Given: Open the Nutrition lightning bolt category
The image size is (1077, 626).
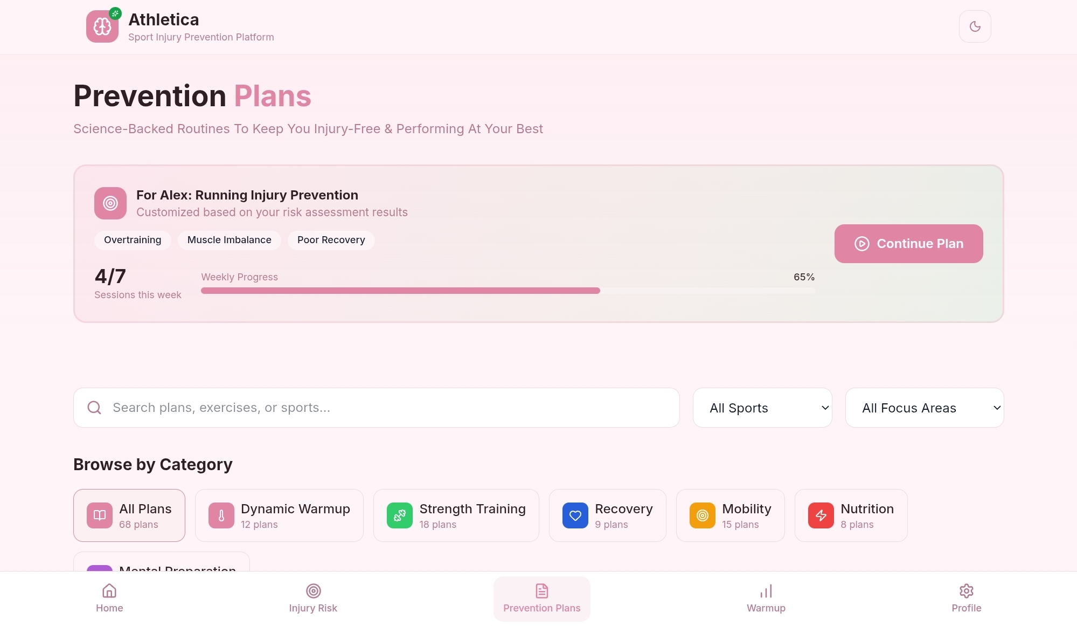Looking at the screenshot, I should [851, 515].
